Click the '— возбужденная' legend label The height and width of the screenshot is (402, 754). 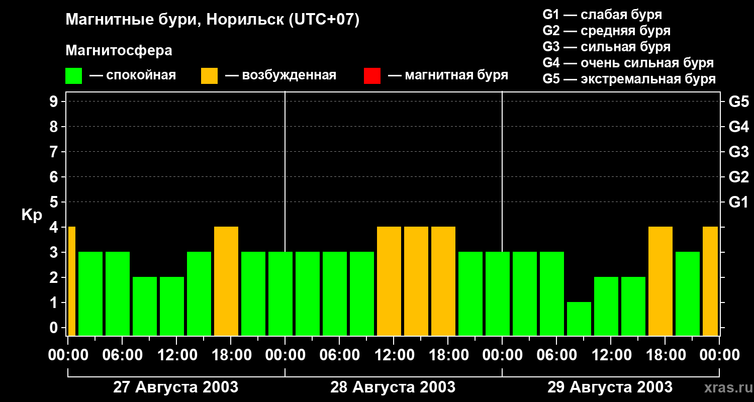click(280, 75)
